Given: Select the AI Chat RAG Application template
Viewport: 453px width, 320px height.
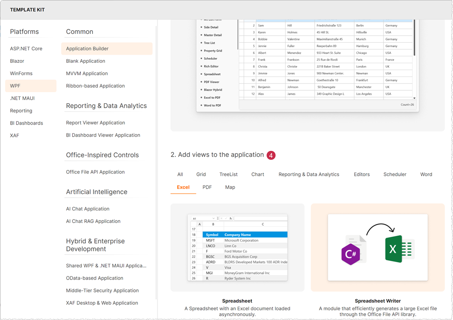Looking at the screenshot, I should (x=93, y=221).
